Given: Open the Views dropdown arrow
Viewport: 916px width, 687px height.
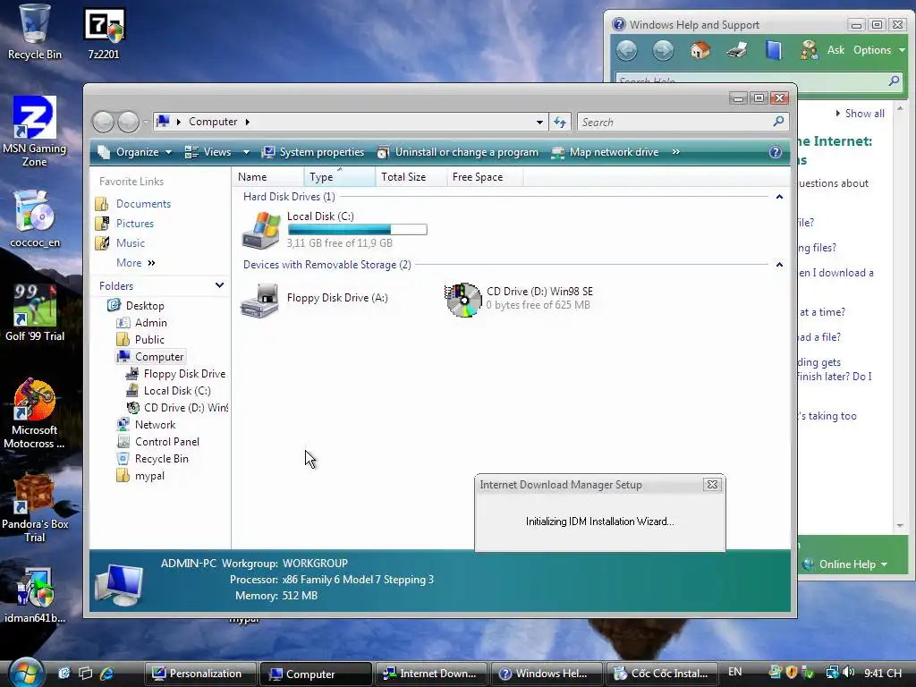Looking at the screenshot, I should 246,152.
